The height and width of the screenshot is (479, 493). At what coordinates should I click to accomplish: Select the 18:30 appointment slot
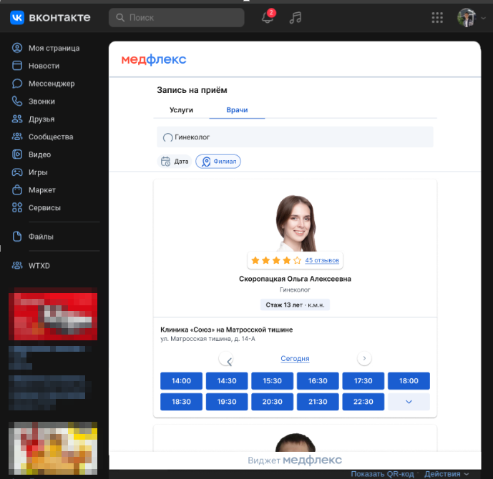tap(182, 402)
